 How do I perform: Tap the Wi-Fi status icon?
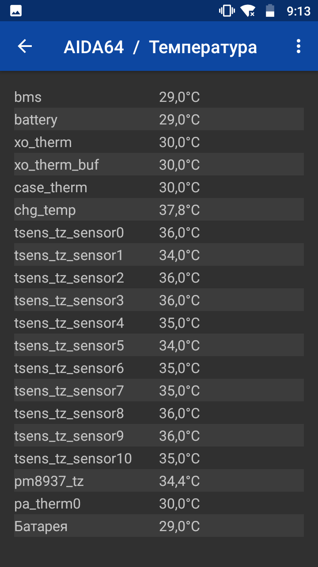tap(248, 11)
